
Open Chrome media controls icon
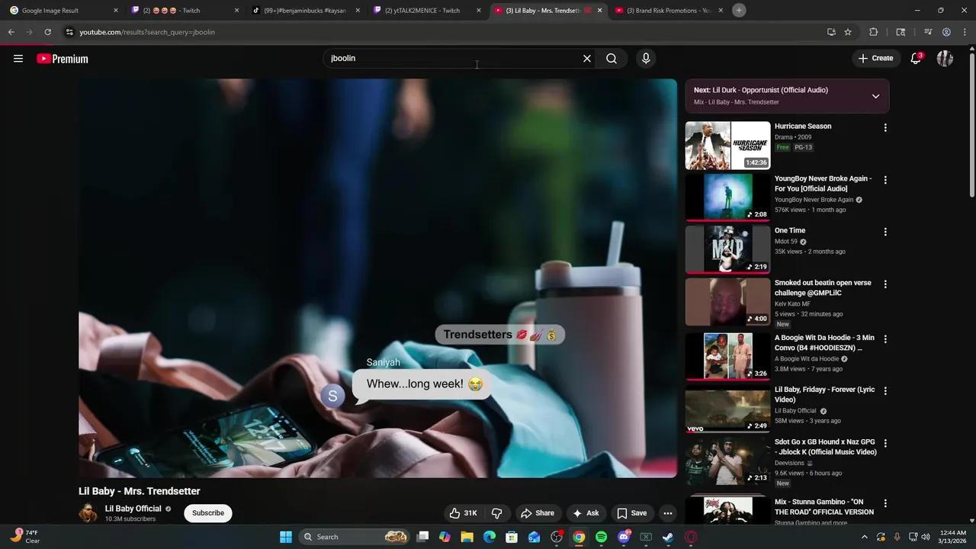coord(928,32)
